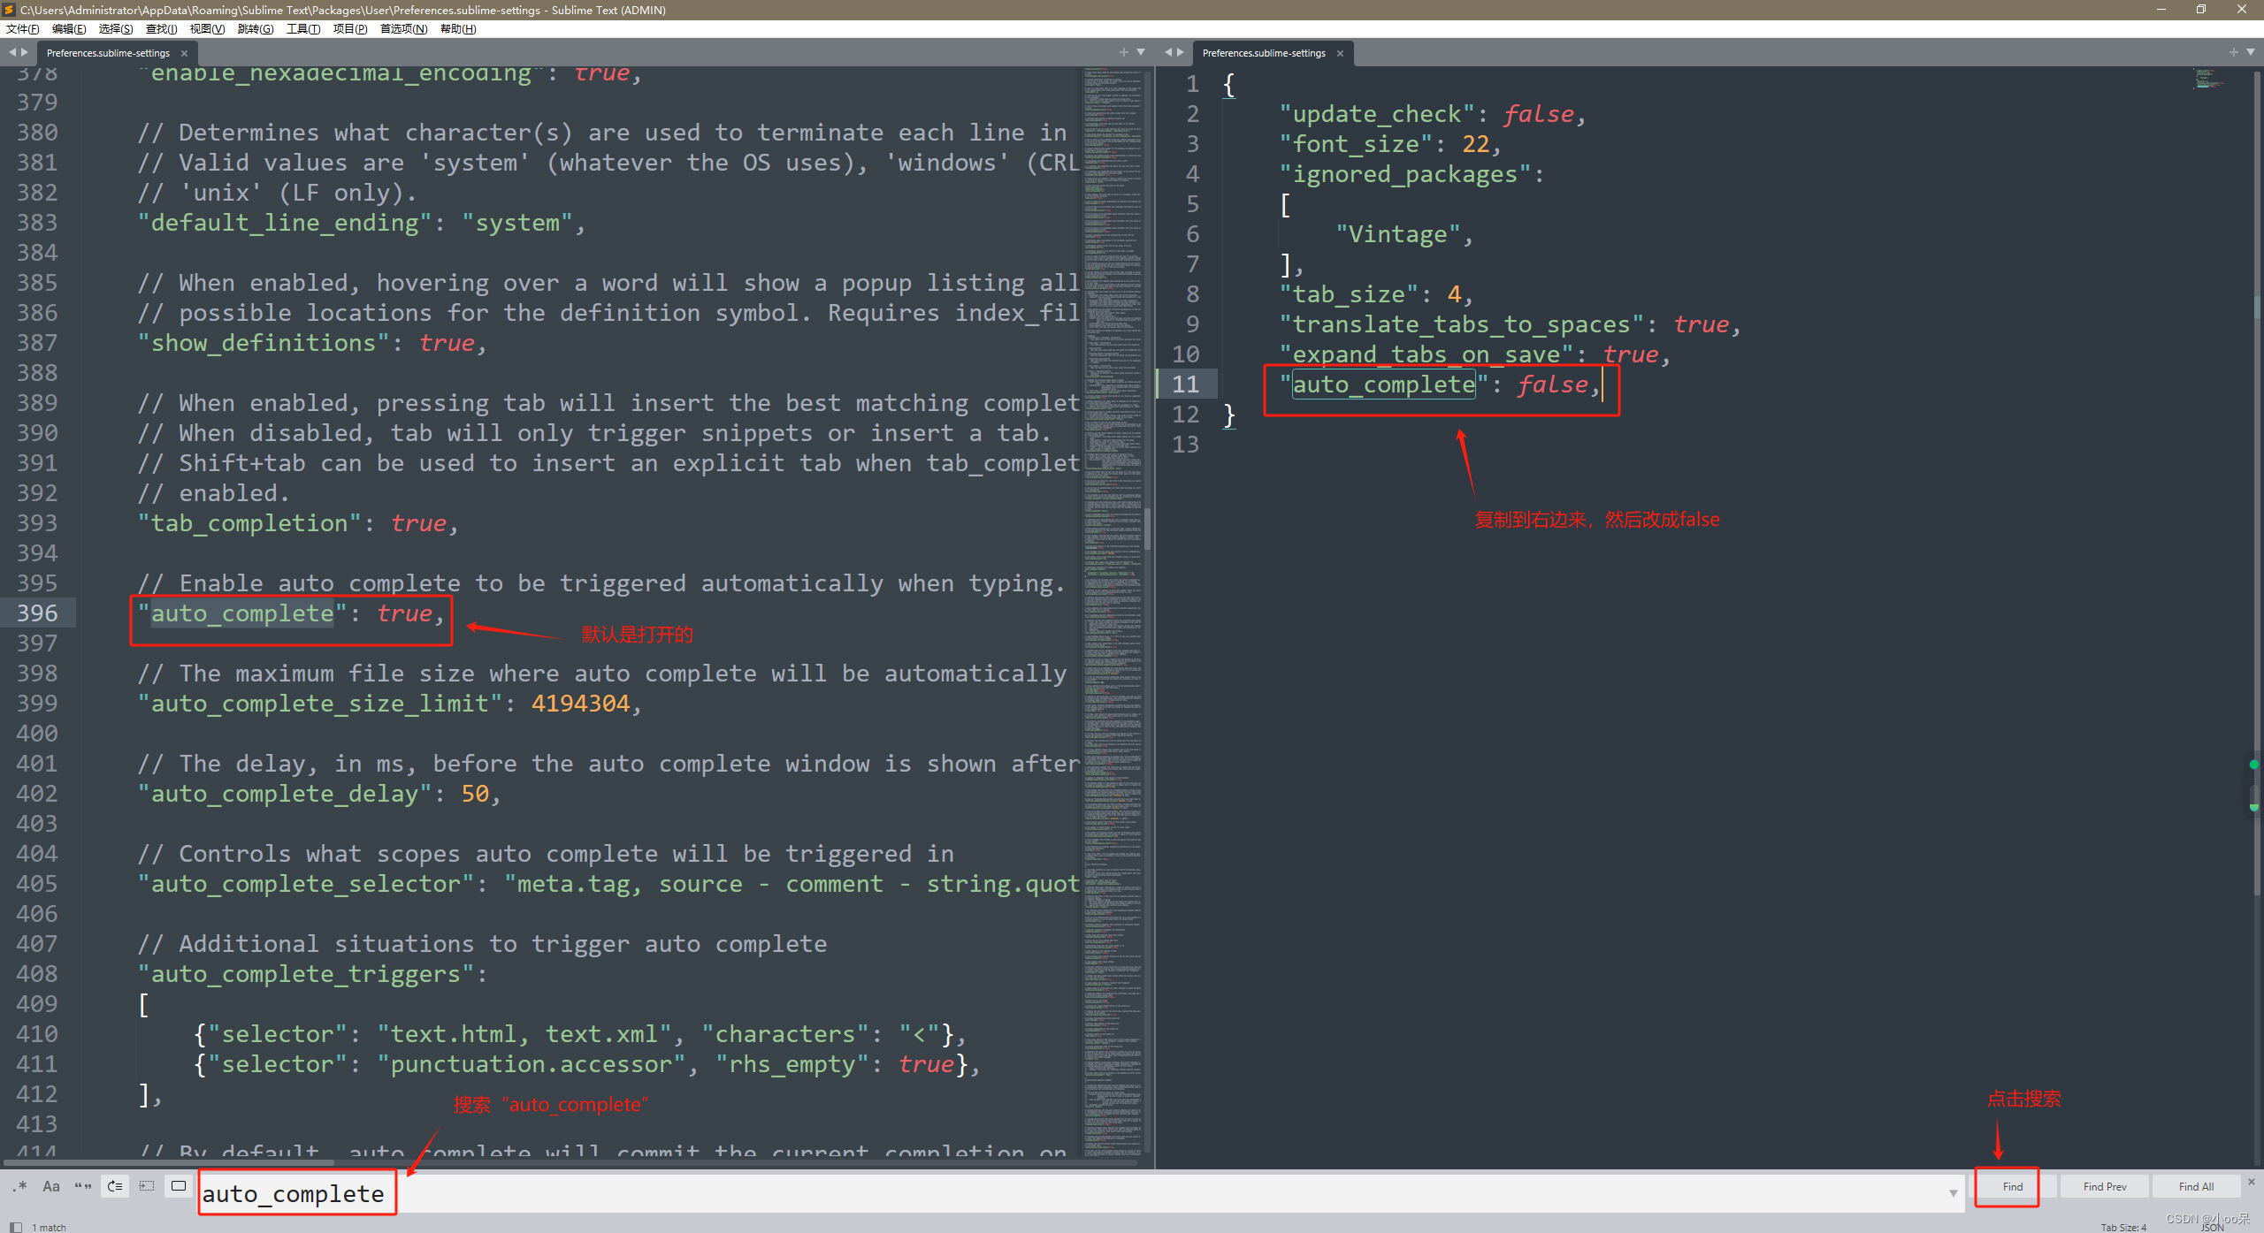Toggle regular expression search in Find bar

click(19, 1187)
